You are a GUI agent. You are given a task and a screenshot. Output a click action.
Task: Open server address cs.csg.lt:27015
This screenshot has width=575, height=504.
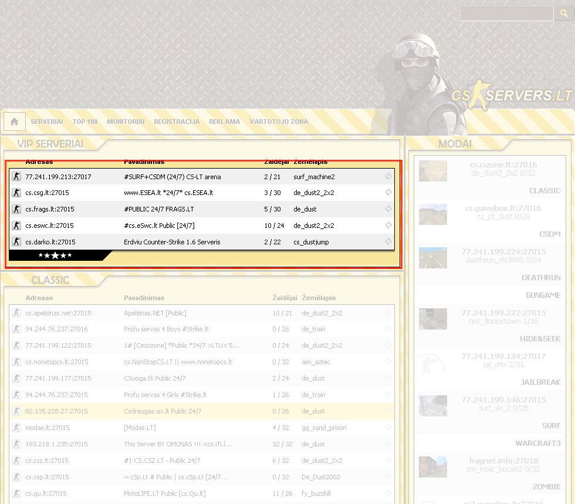[47, 193]
